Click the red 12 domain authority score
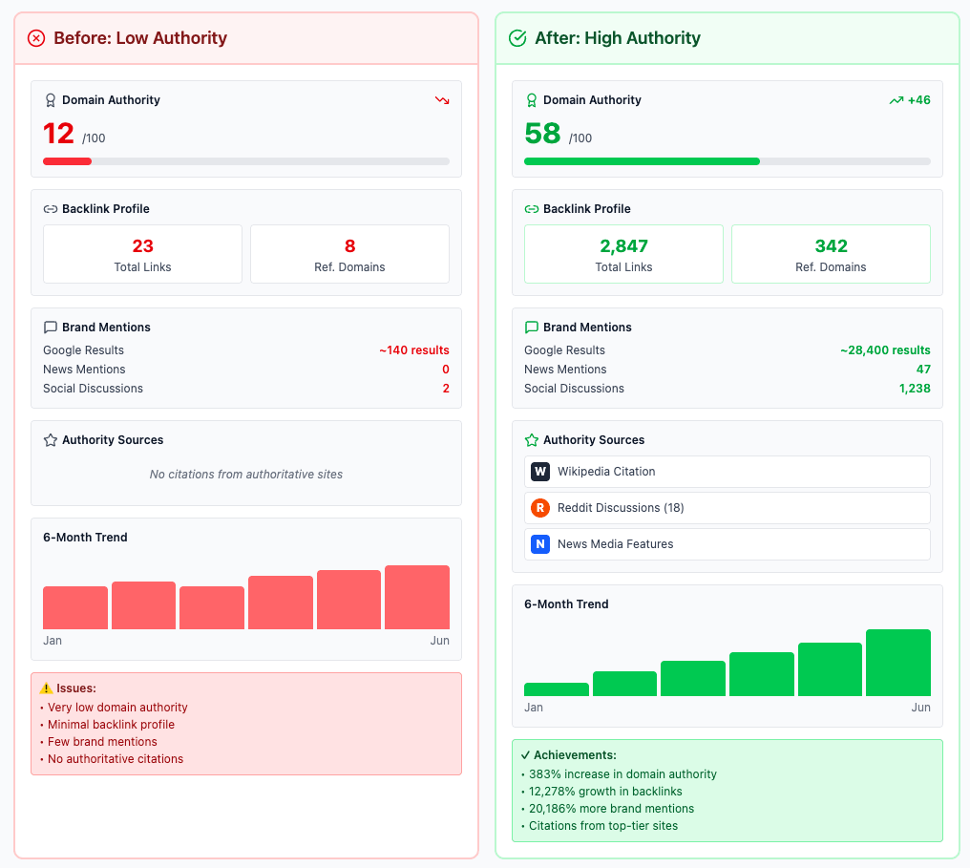The height and width of the screenshot is (868, 970). click(59, 134)
